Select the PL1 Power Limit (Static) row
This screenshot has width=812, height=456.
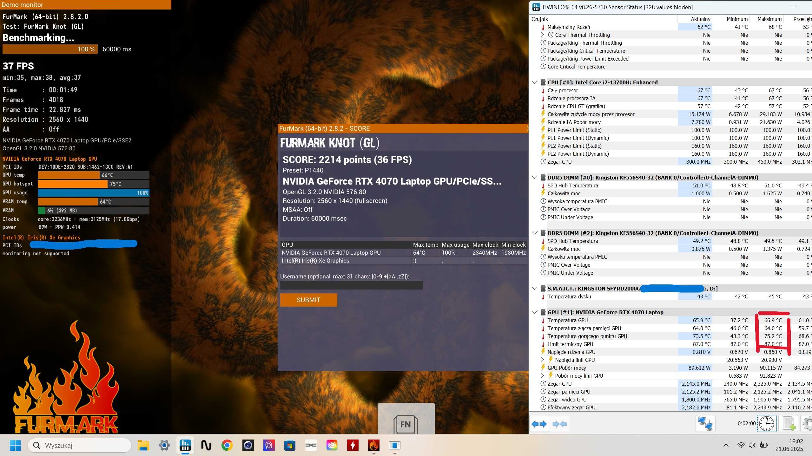[x=671, y=130]
